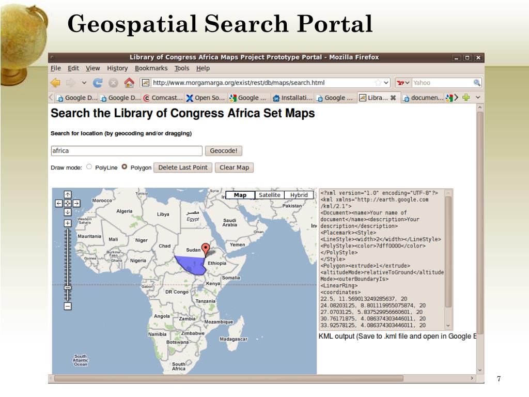This screenshot has height=397, width=529.
Task: Switch map to Hybrid view
Action: 299,195
